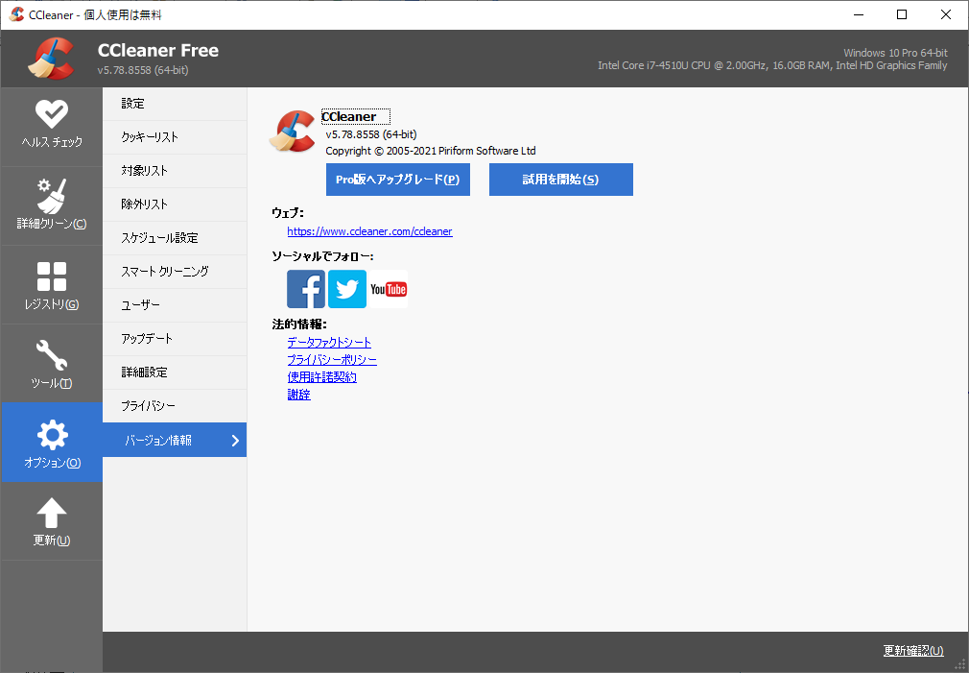Click the Twitter bird icon
This screenshot has width=969, height=673.
click(346, 289)
